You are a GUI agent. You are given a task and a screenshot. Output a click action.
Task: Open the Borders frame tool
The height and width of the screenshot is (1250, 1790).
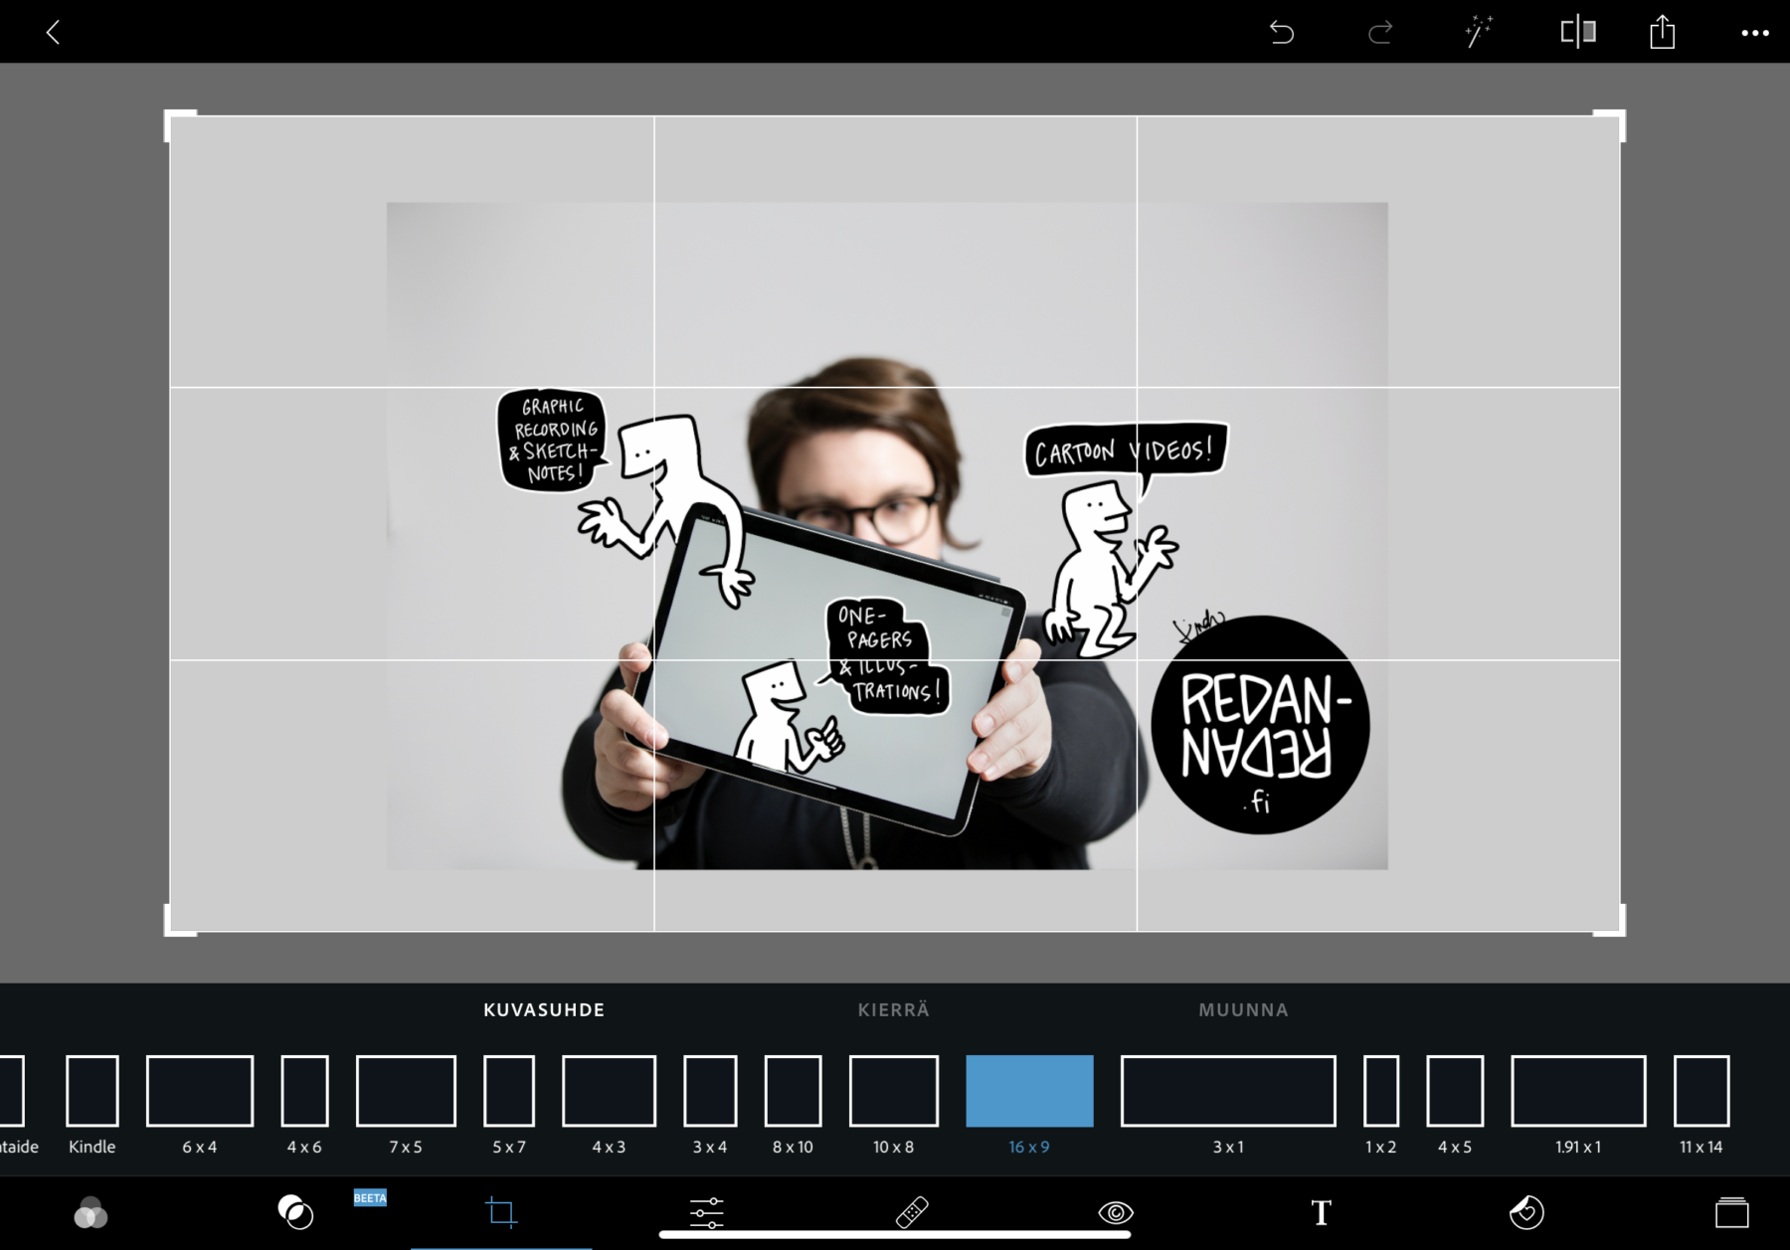(1731, 1212)
